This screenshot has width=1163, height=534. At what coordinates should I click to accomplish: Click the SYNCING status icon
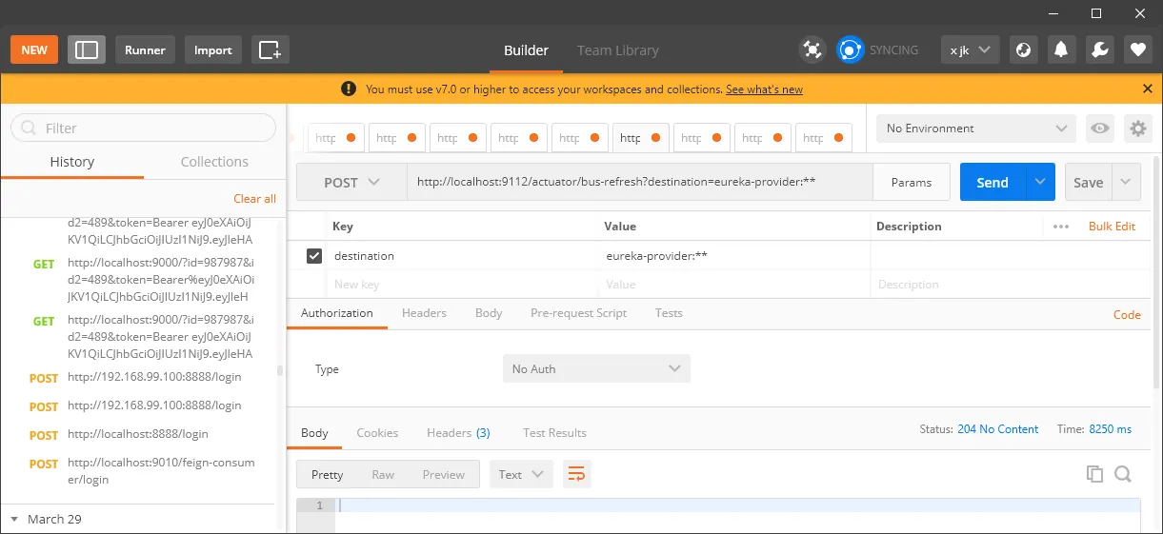point(850,49)
